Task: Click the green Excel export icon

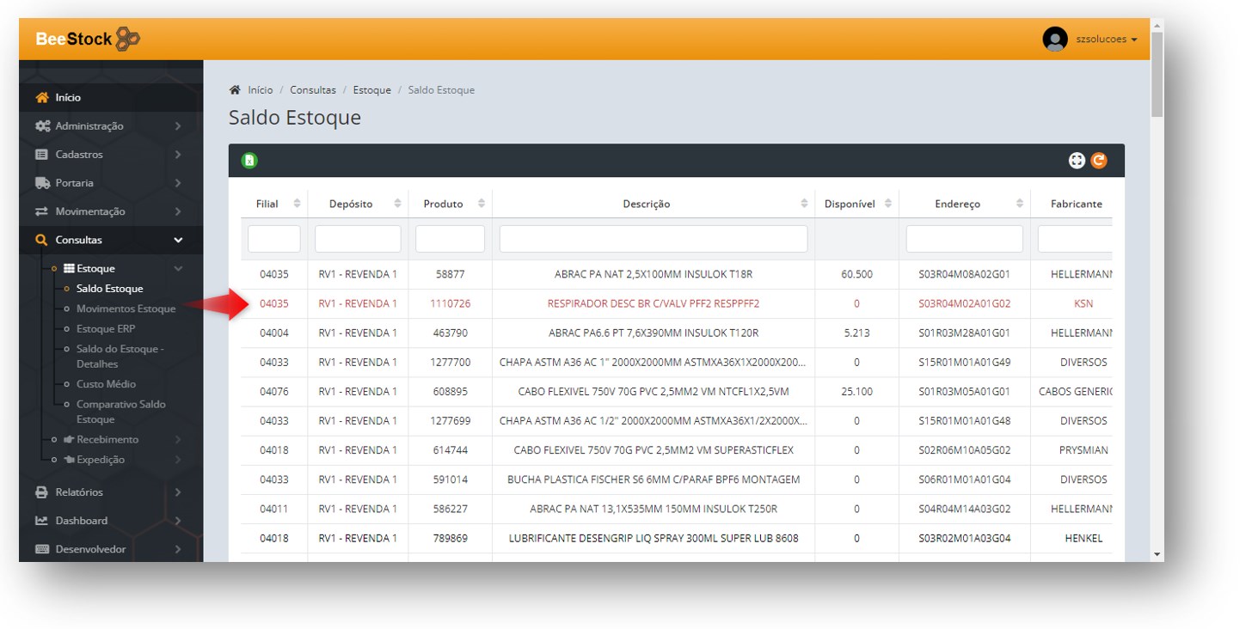Action: [249, 161]
